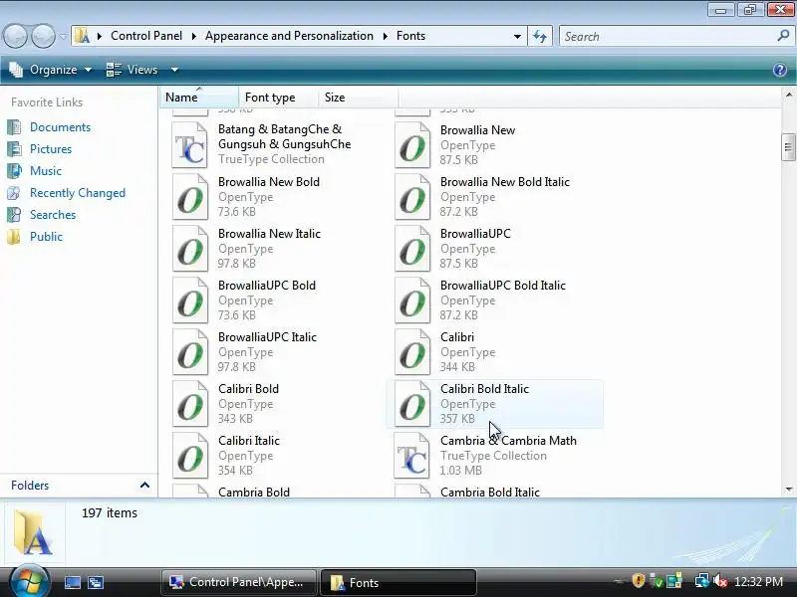Image resolution: width=797 pixels, height=597 pixels.
Task: Click the search magnifier icon
Action: [x=783, y=36]
